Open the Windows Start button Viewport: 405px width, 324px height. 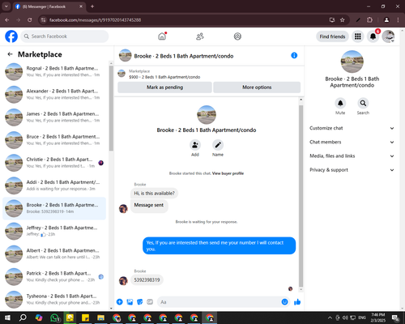click(7, 318)
